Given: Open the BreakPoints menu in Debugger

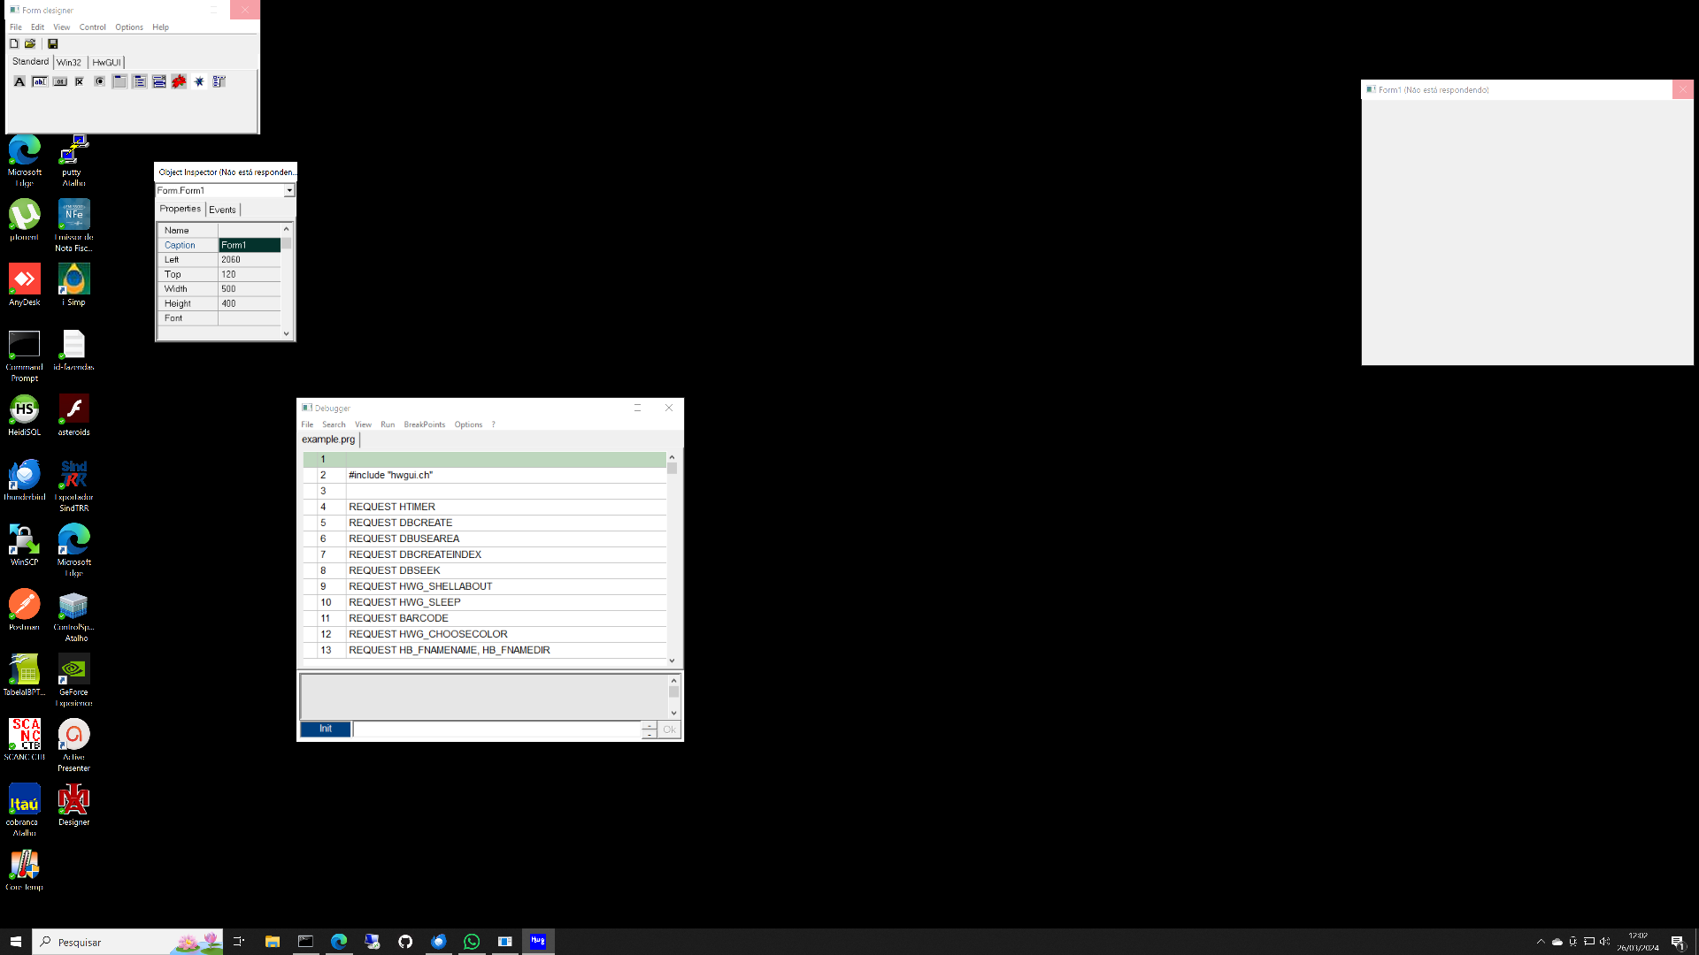Looking at the screenshot, I should [x=424, y=424].
